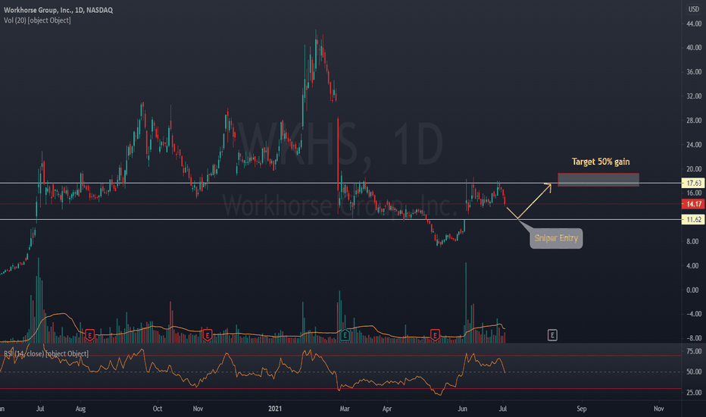Screen dimensions: 706x417
Task: Click the 20.00 price axis value
Action: pyautogui.click(x=694, y=169)
